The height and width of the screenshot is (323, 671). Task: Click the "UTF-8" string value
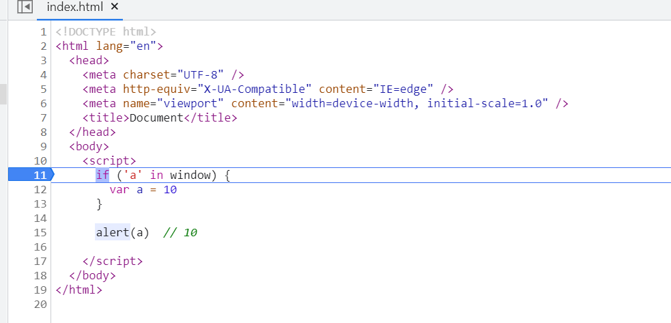pos(200,75)
